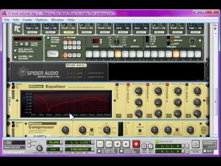Image resolution: width=221 pixels, height=166 pixels.
Task: Toggle the Enable Pattern Section checkbox
Action: pyautogui.click(x=48, y=38)
